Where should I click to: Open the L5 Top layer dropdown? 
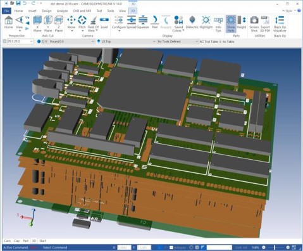126,42
